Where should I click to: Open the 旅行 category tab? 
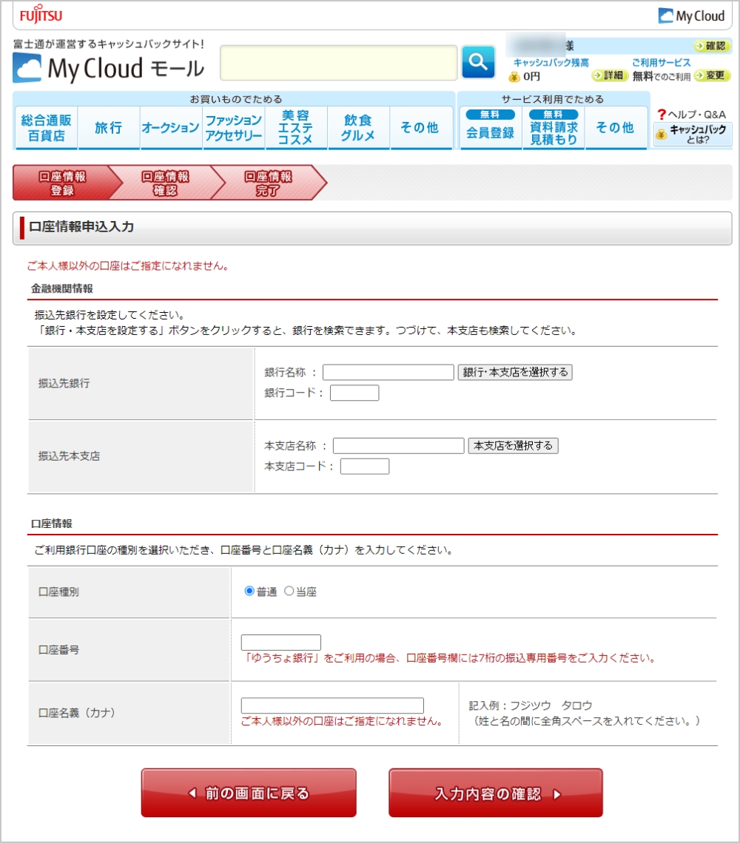(x=108, y=128)
